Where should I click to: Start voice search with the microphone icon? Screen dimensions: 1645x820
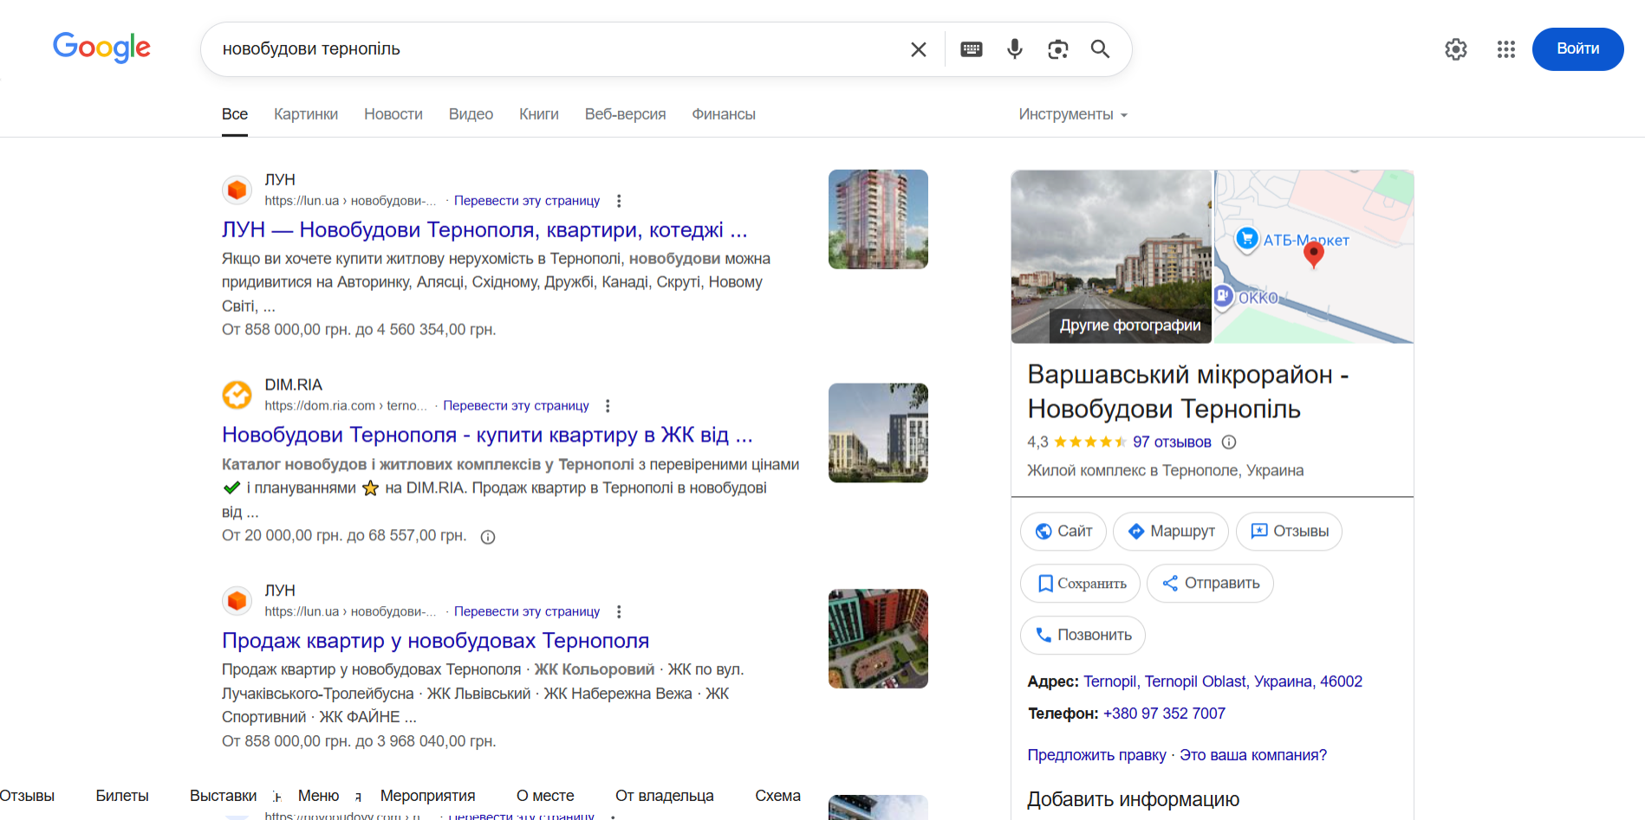point(1015,49)
